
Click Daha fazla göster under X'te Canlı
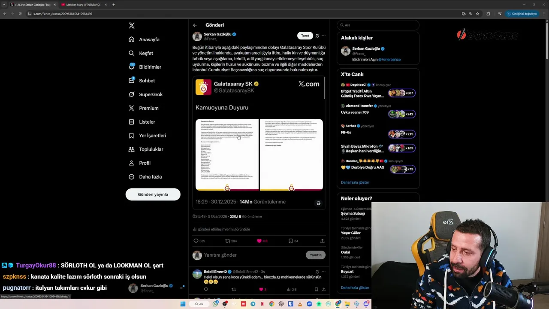point(355,182)
